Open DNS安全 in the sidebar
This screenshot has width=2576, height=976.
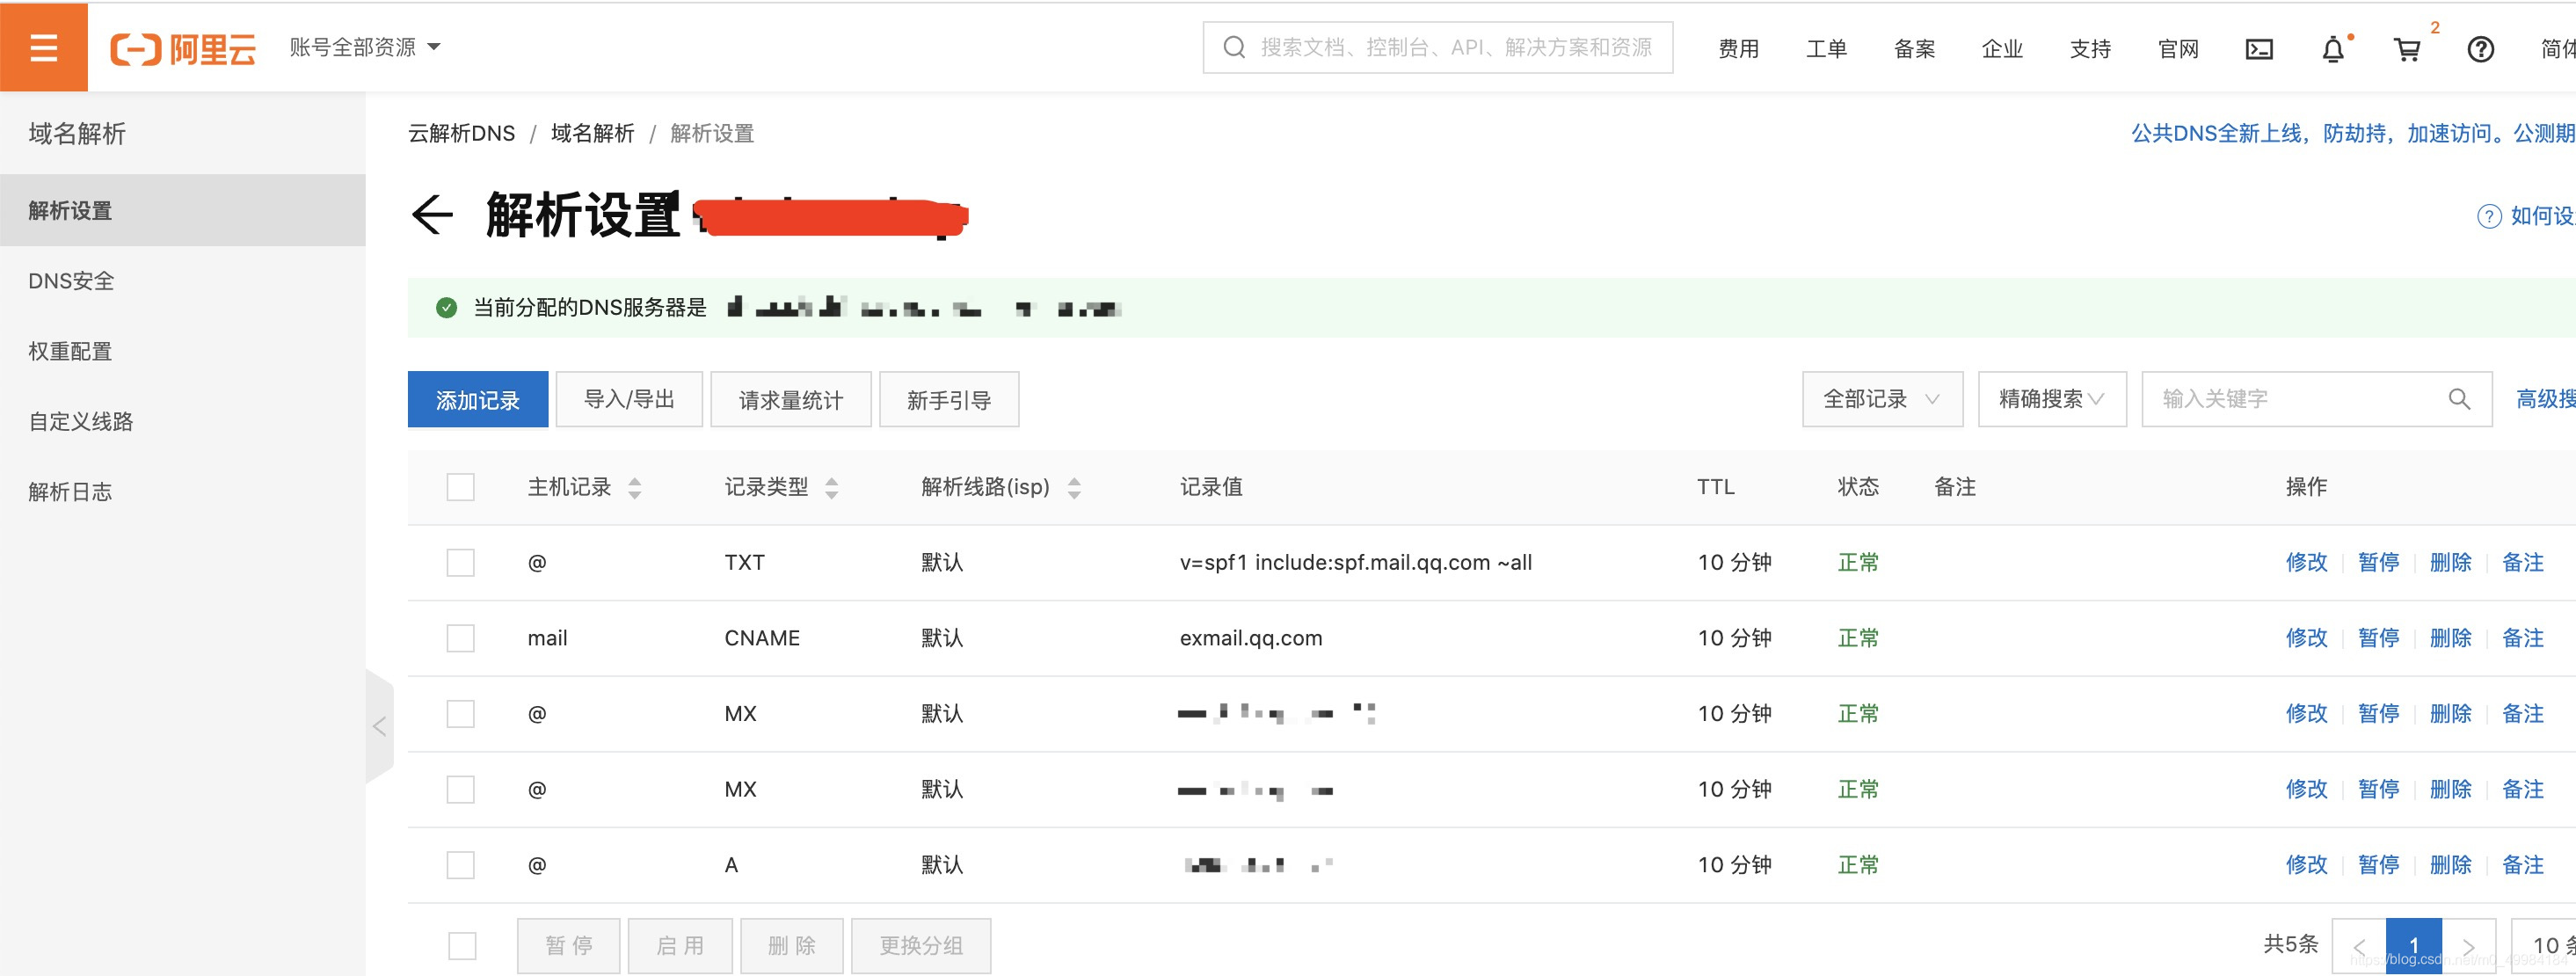click(71, 281)
